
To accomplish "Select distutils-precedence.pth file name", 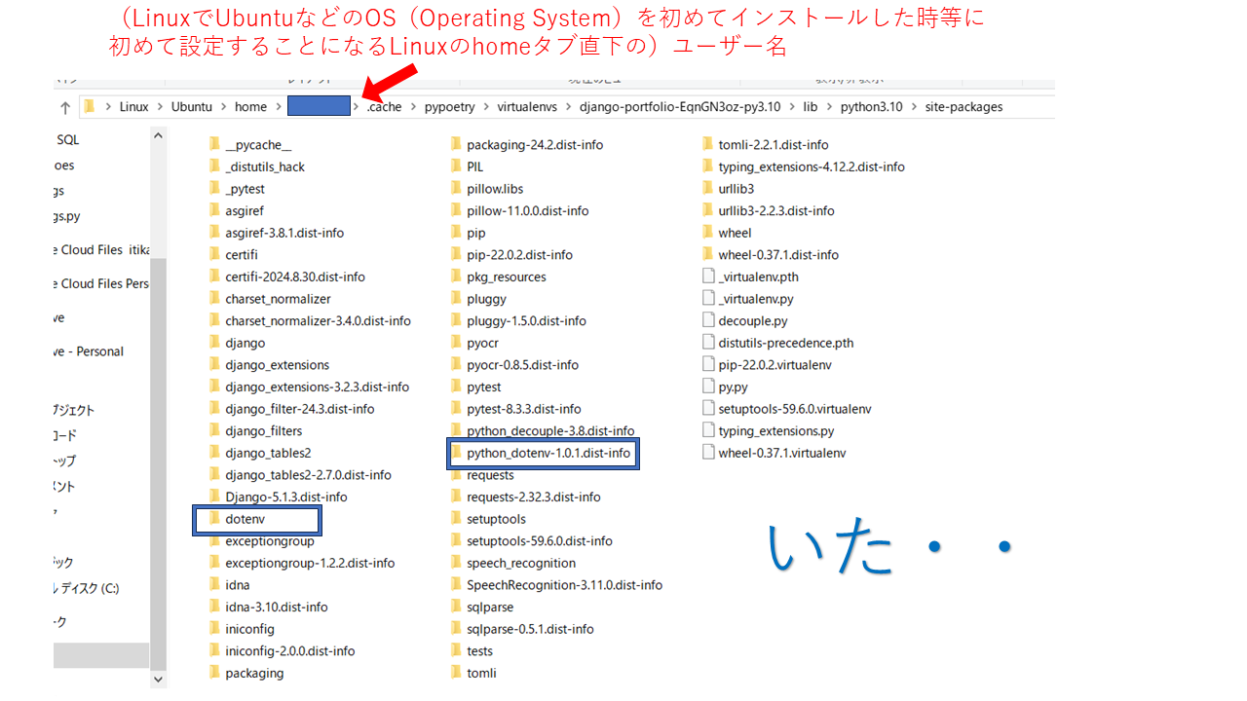I will (x=786, y=343).
